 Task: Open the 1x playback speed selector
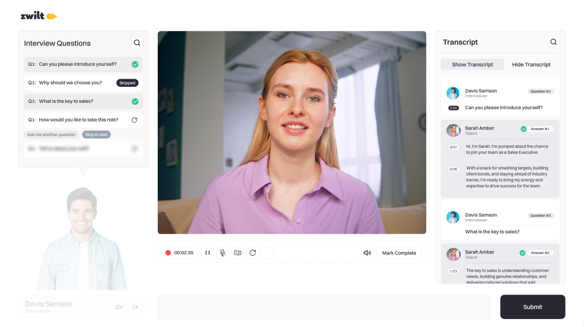point(135,307)
